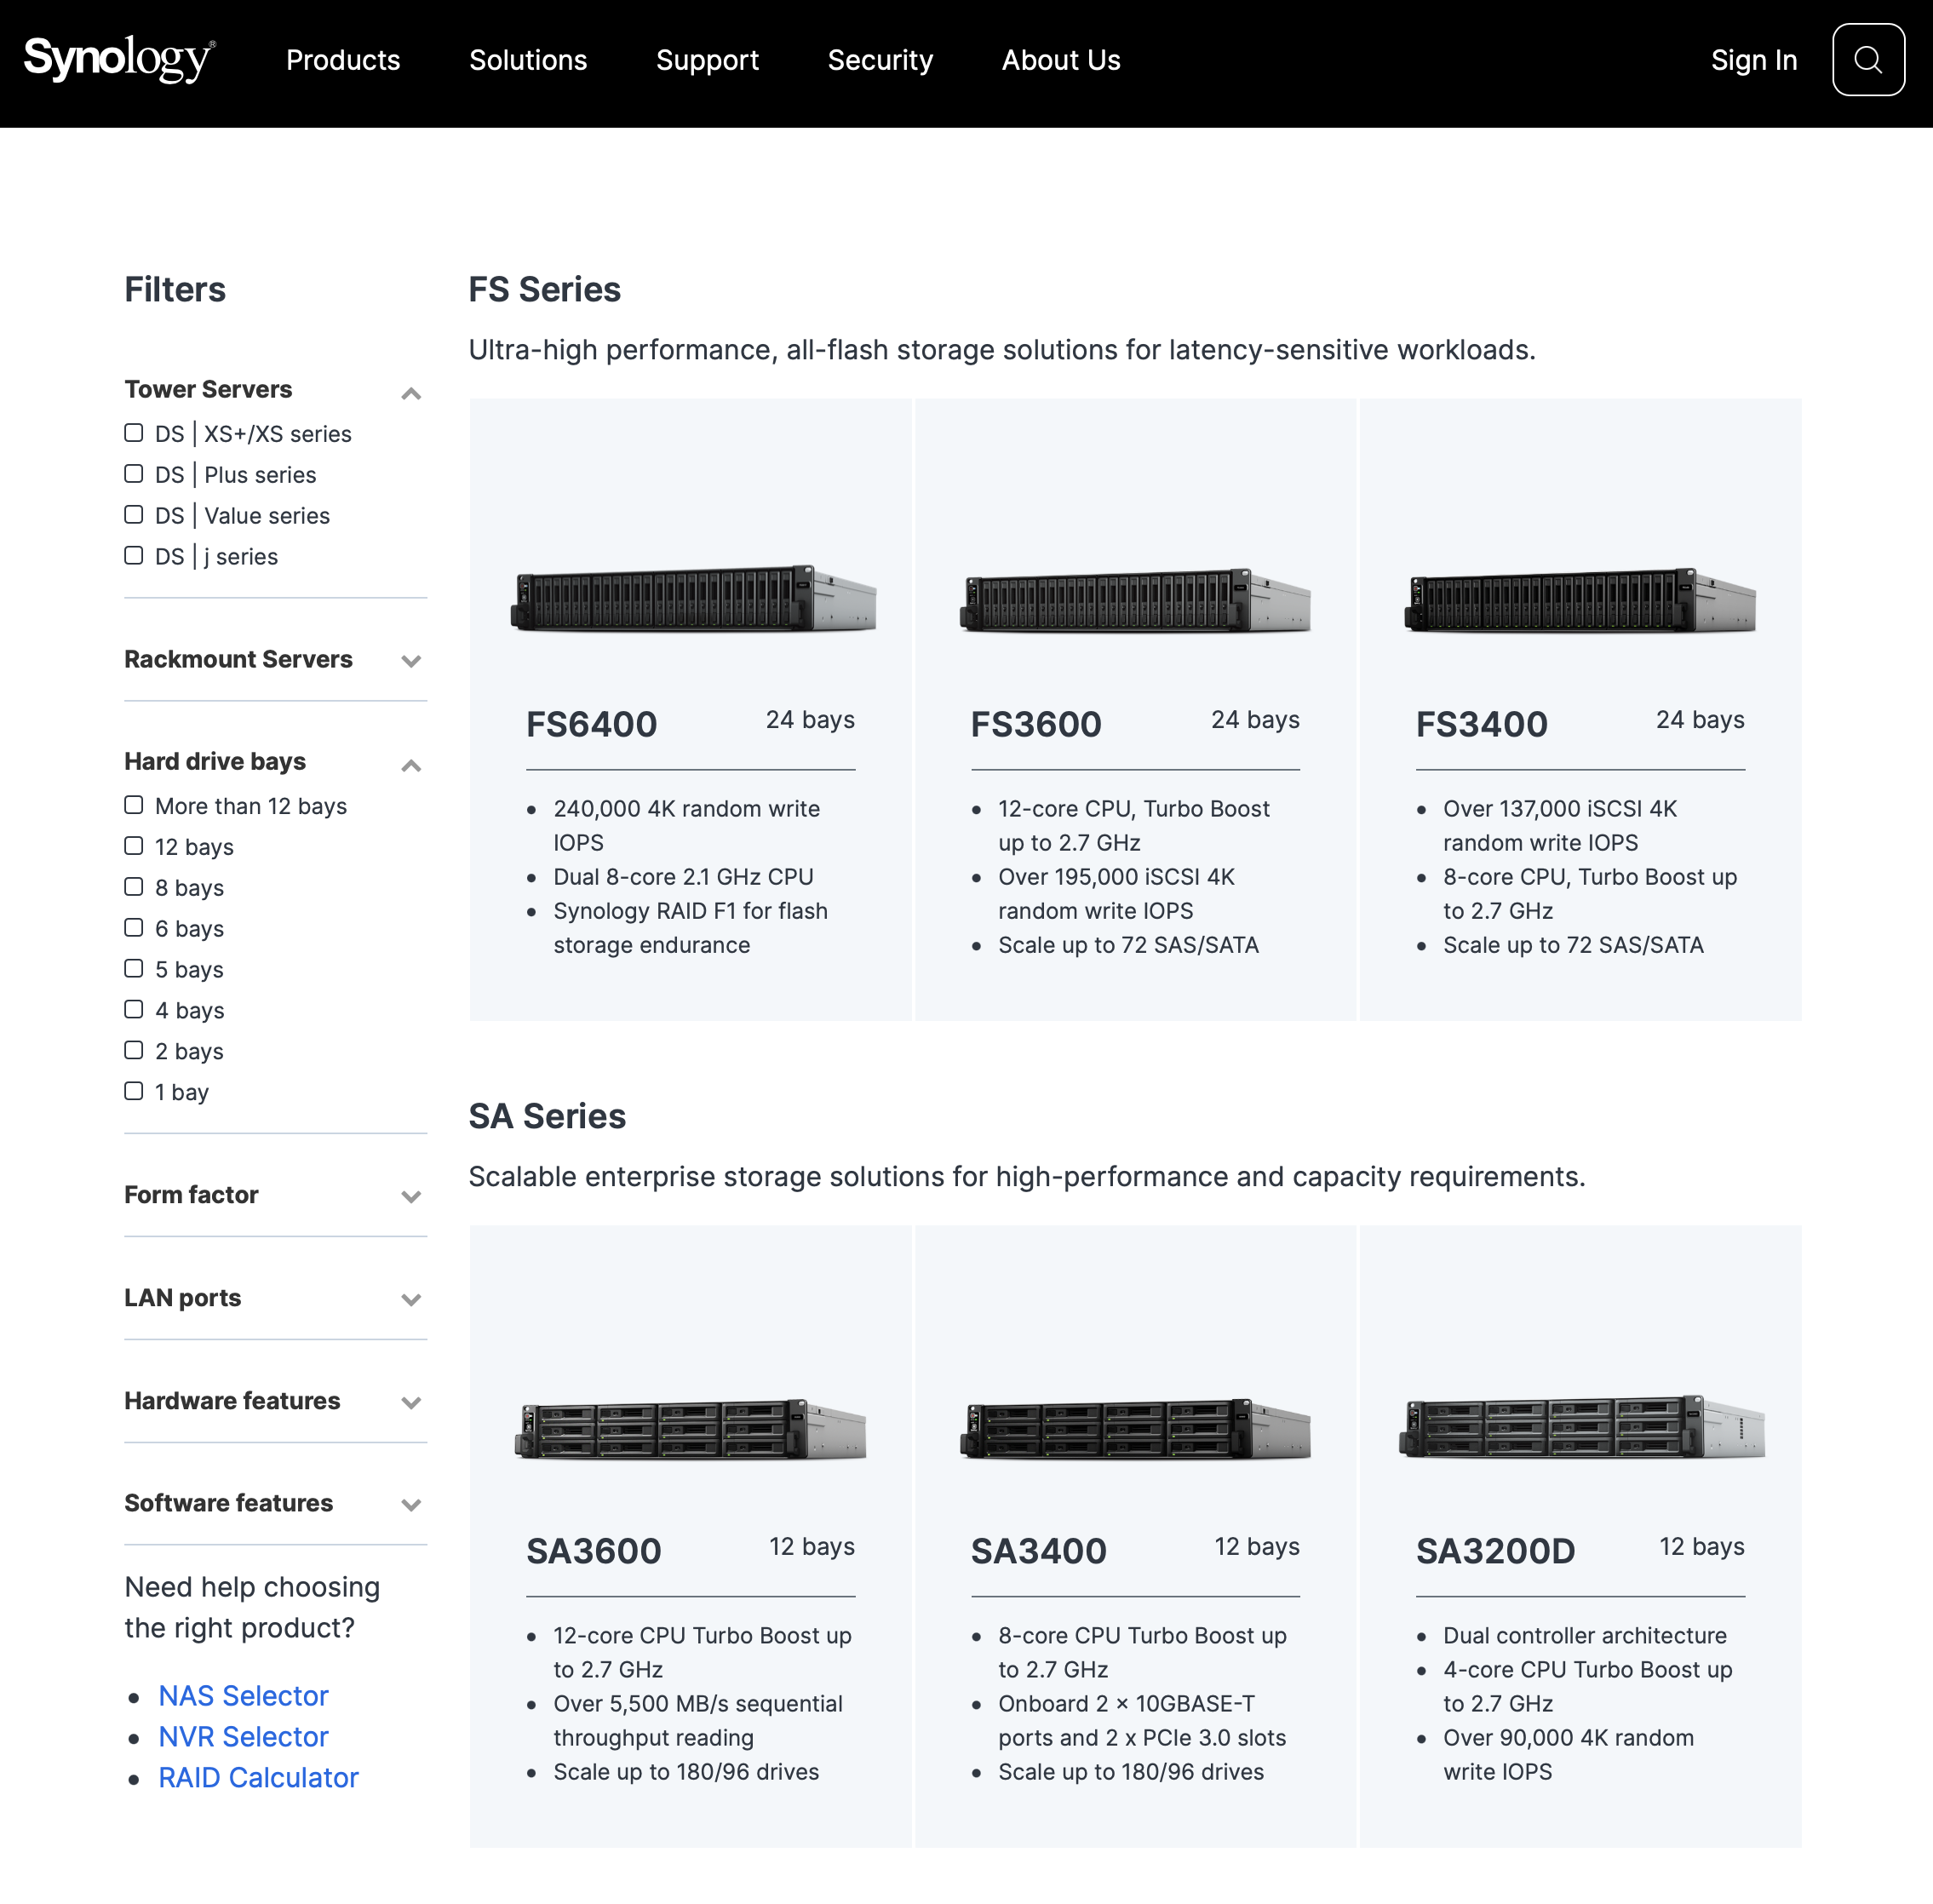Image resolution: width=1933 pixels, height=1904 pixels.
Task: Check the DS Plus series filter
Action: tap(134, 474)
